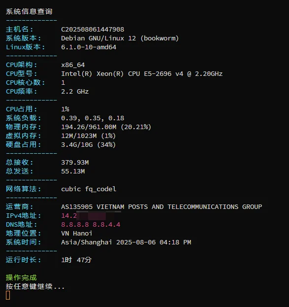Click the hostname value C202508061447908
The image size is (289, 307).
(x=93, y=30)
